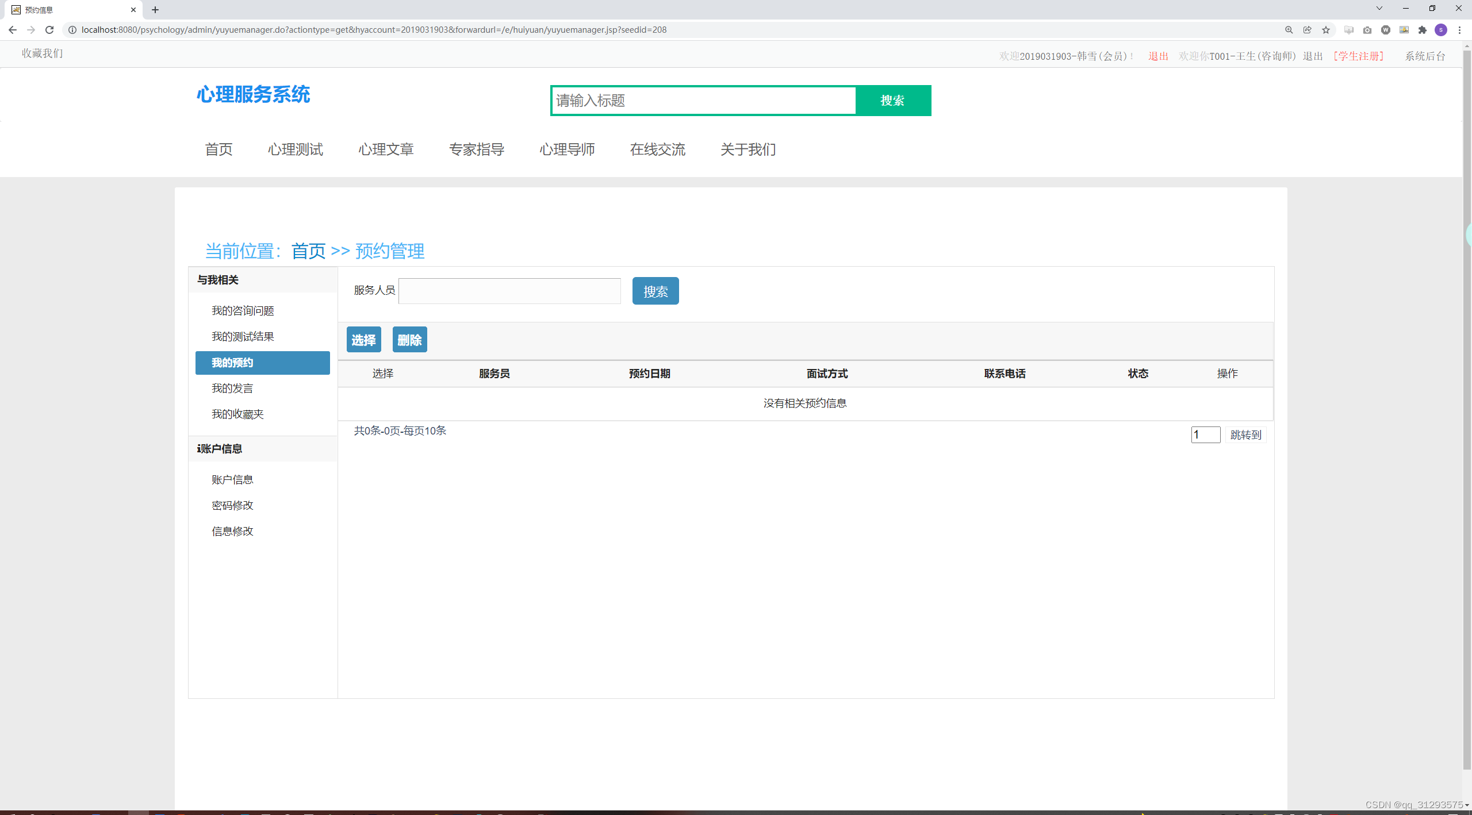This screenshot has height=815, width=1472.
Task: Click the image downloader extension icon
Action: (x=1404, y=30)
